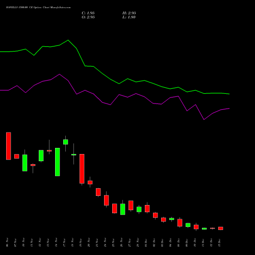Select the close value 'C: 1.95'
Image resolution: width=255 pixels, height=255 pixels.
click(88, 13)
